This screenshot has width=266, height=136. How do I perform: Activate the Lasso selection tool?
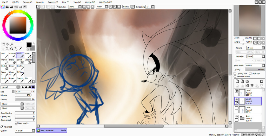click(7, 45)
